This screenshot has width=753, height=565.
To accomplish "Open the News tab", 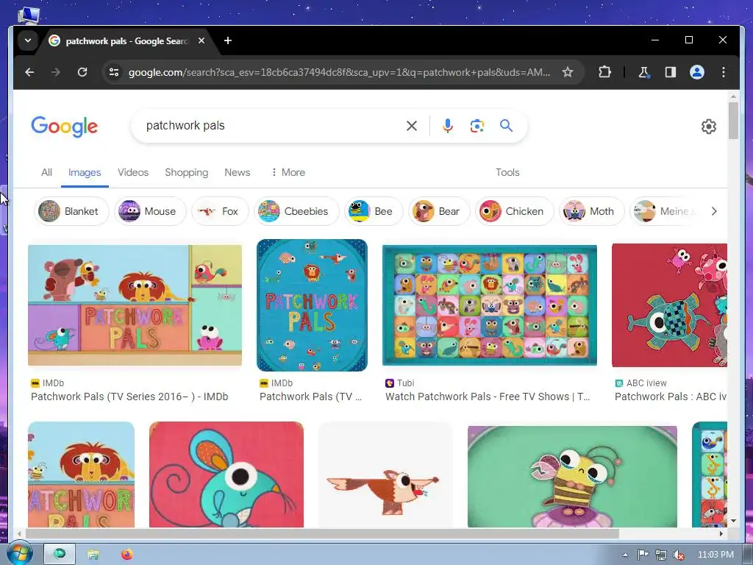I will point(238,172).
